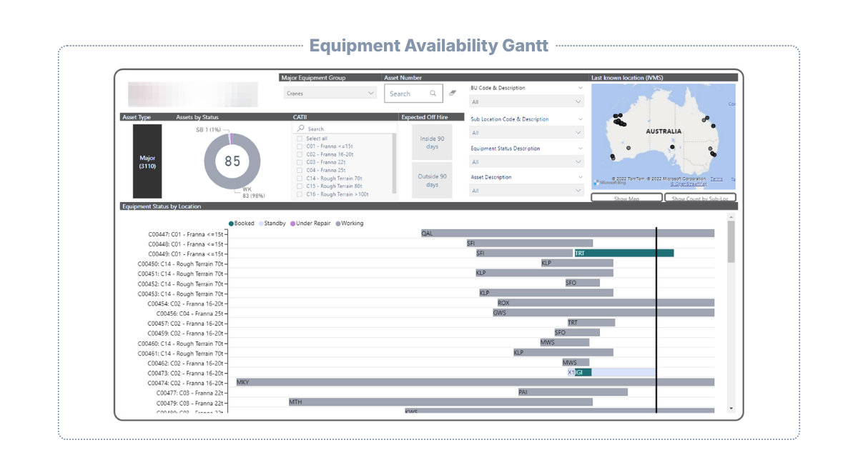The width and height of the screenshot is (858, 450).
Task: Click the Gantt scrollbar down arrow
Action: (x=731, y=408)
